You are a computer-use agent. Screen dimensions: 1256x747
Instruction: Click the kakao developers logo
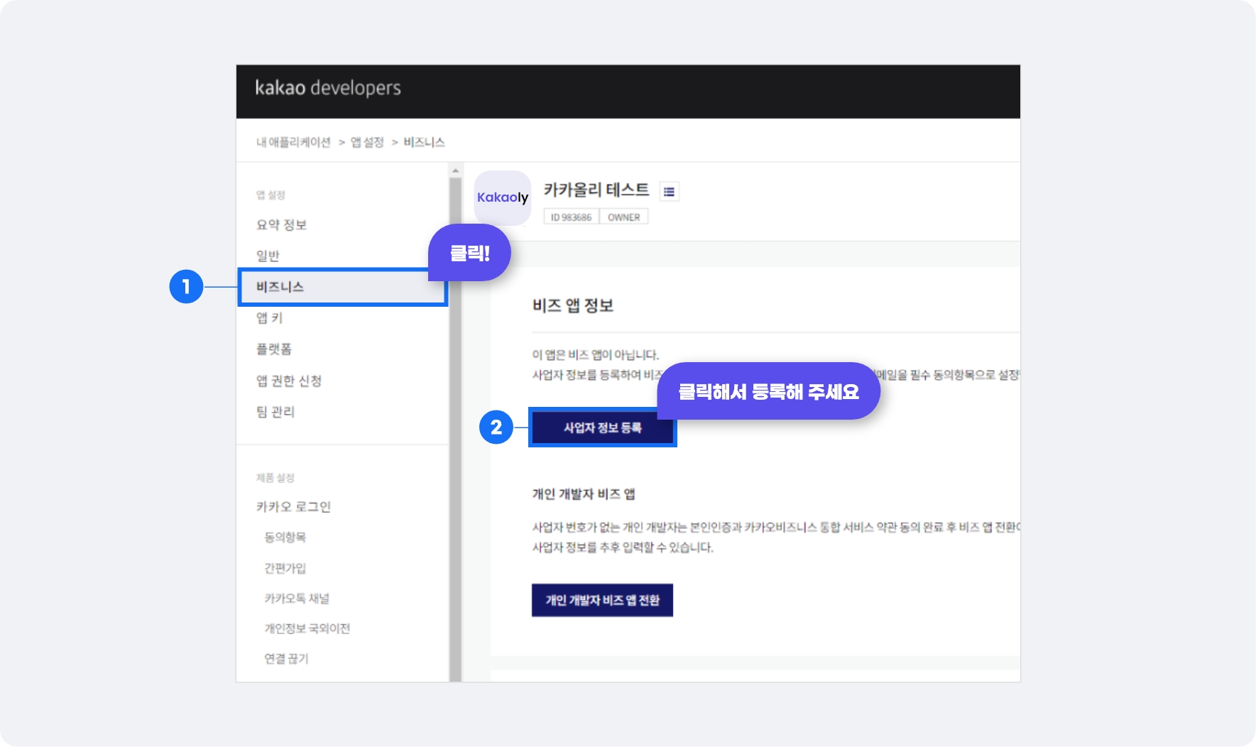point(328,88)
